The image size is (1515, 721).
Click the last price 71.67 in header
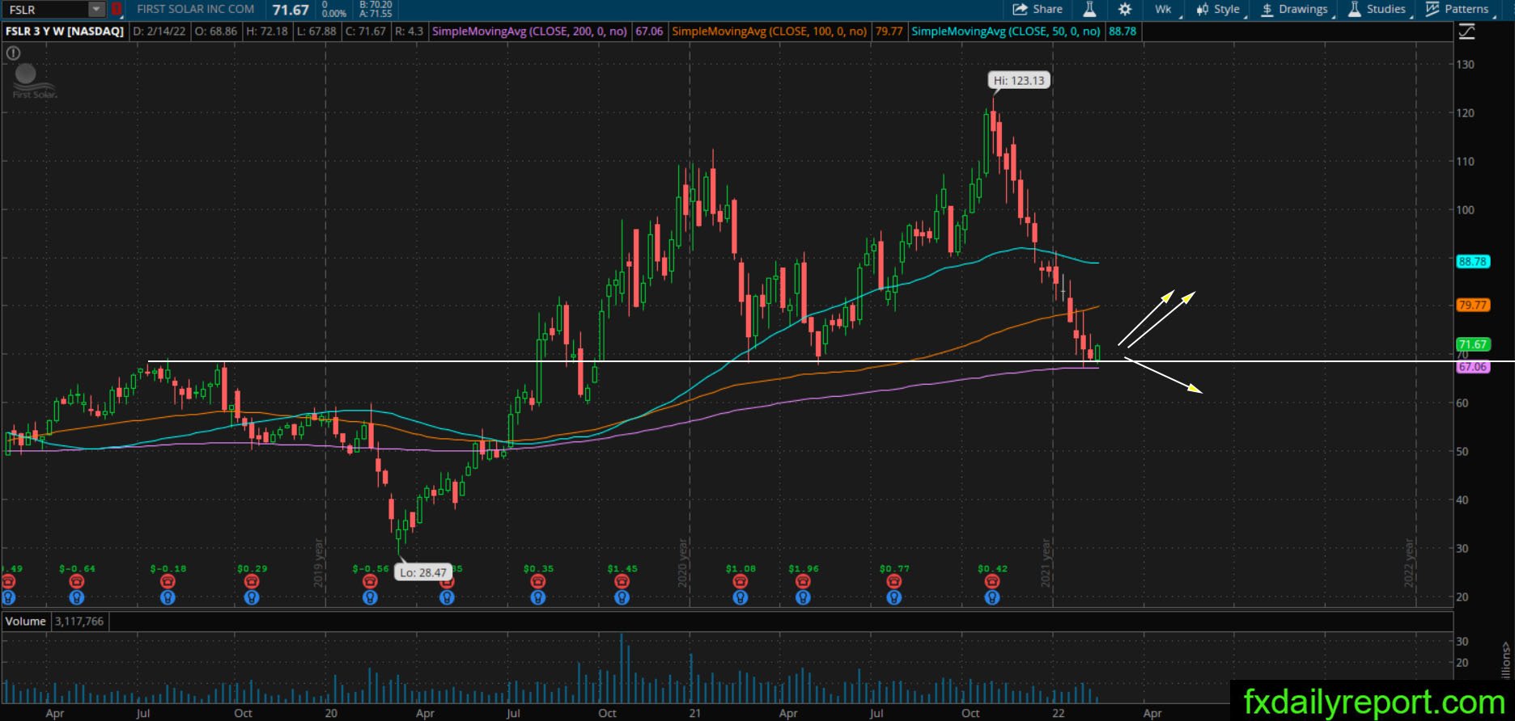point(291,10)
